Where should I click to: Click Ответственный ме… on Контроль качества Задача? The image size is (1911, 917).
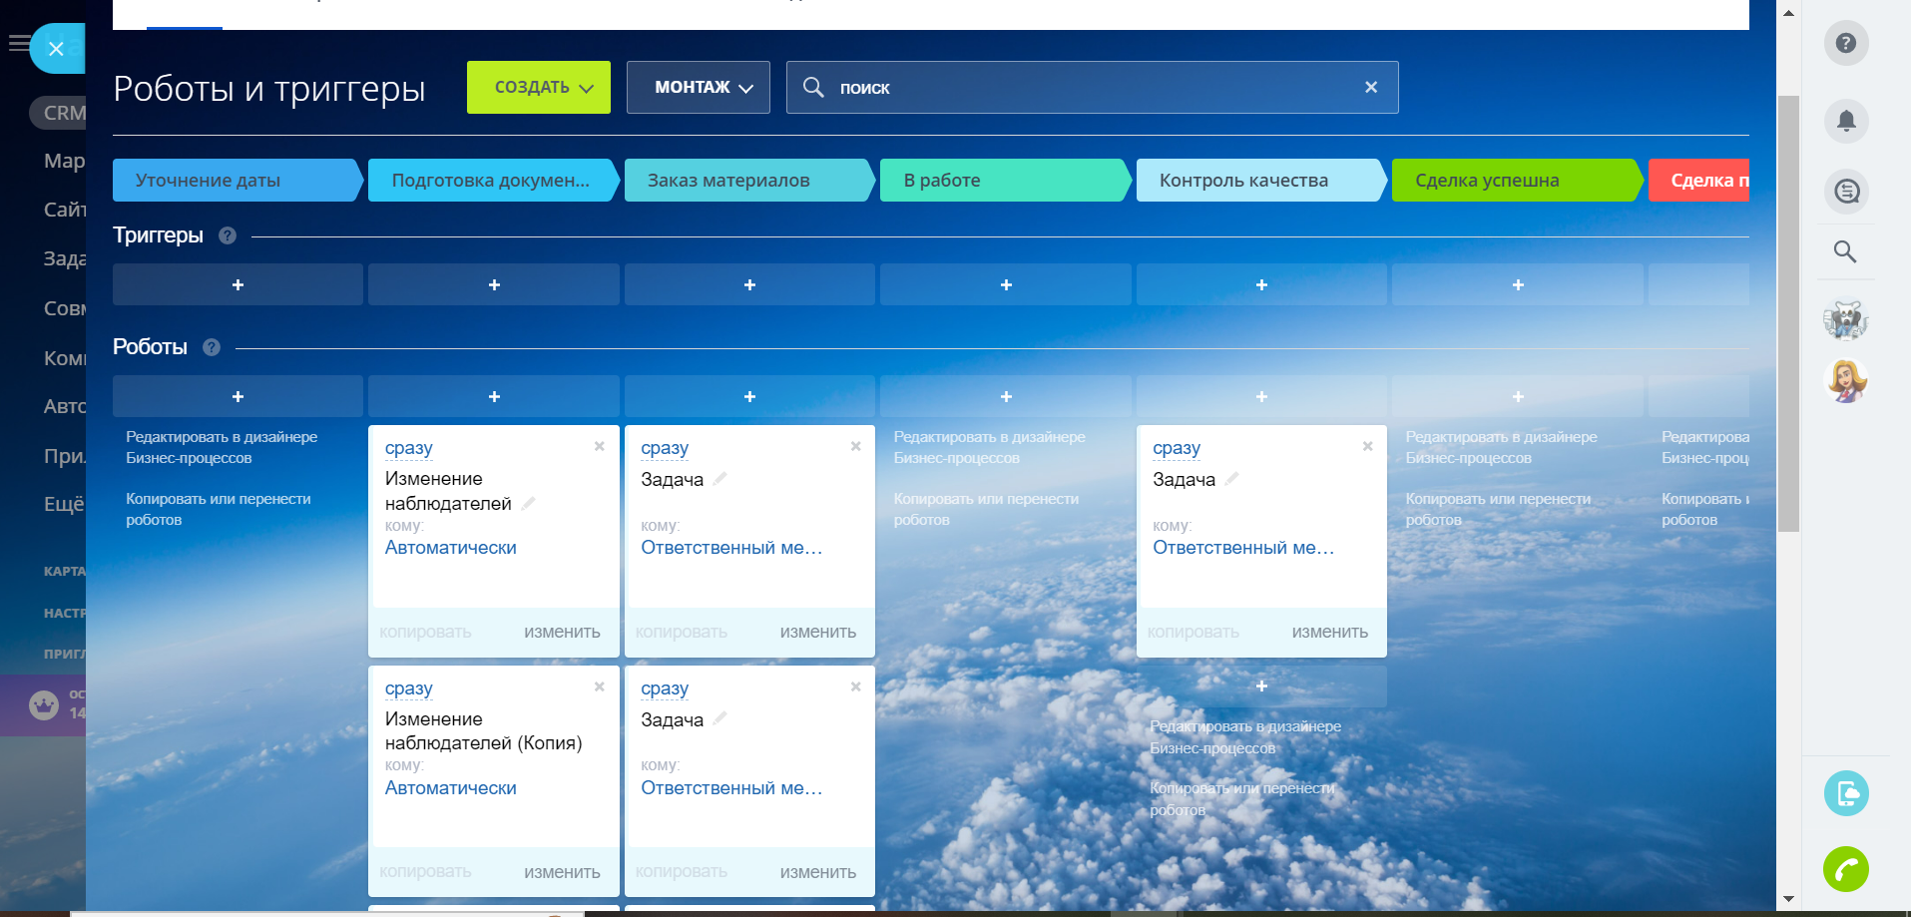click(x=1243, y=548)
